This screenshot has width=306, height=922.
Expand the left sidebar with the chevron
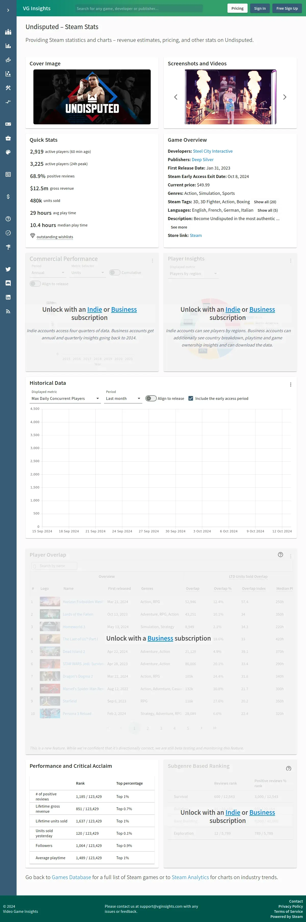tap(8, 10)
